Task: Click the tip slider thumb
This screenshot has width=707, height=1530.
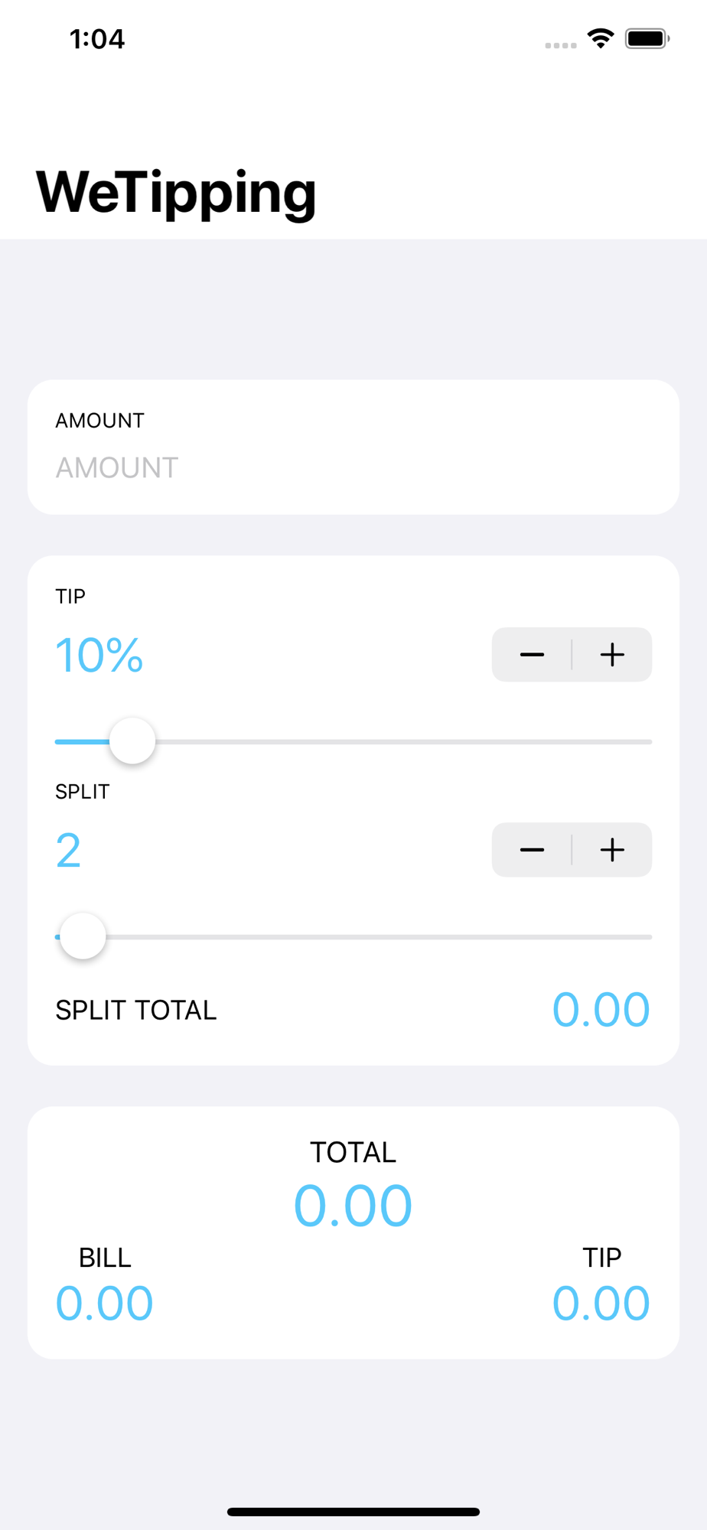Action: pyautogui.click(x=132, y=741)
